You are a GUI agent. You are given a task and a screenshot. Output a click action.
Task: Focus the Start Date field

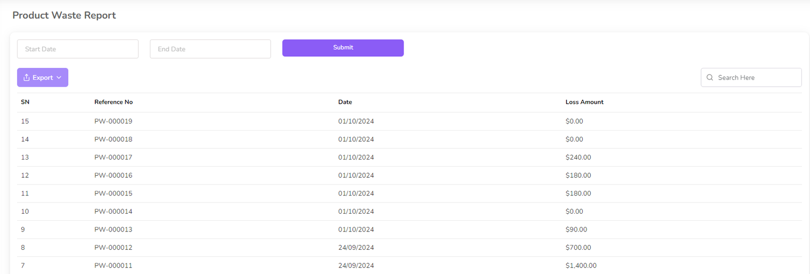[77, 49]
